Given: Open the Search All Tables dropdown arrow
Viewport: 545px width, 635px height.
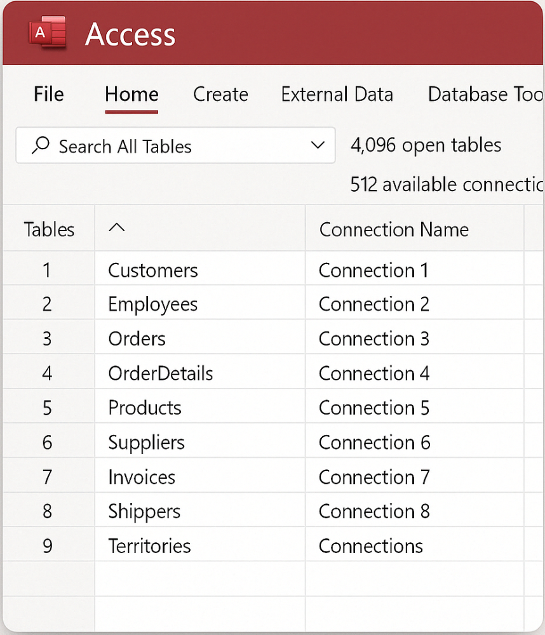Looking at the screenshot, I should (x=318, y=145).
